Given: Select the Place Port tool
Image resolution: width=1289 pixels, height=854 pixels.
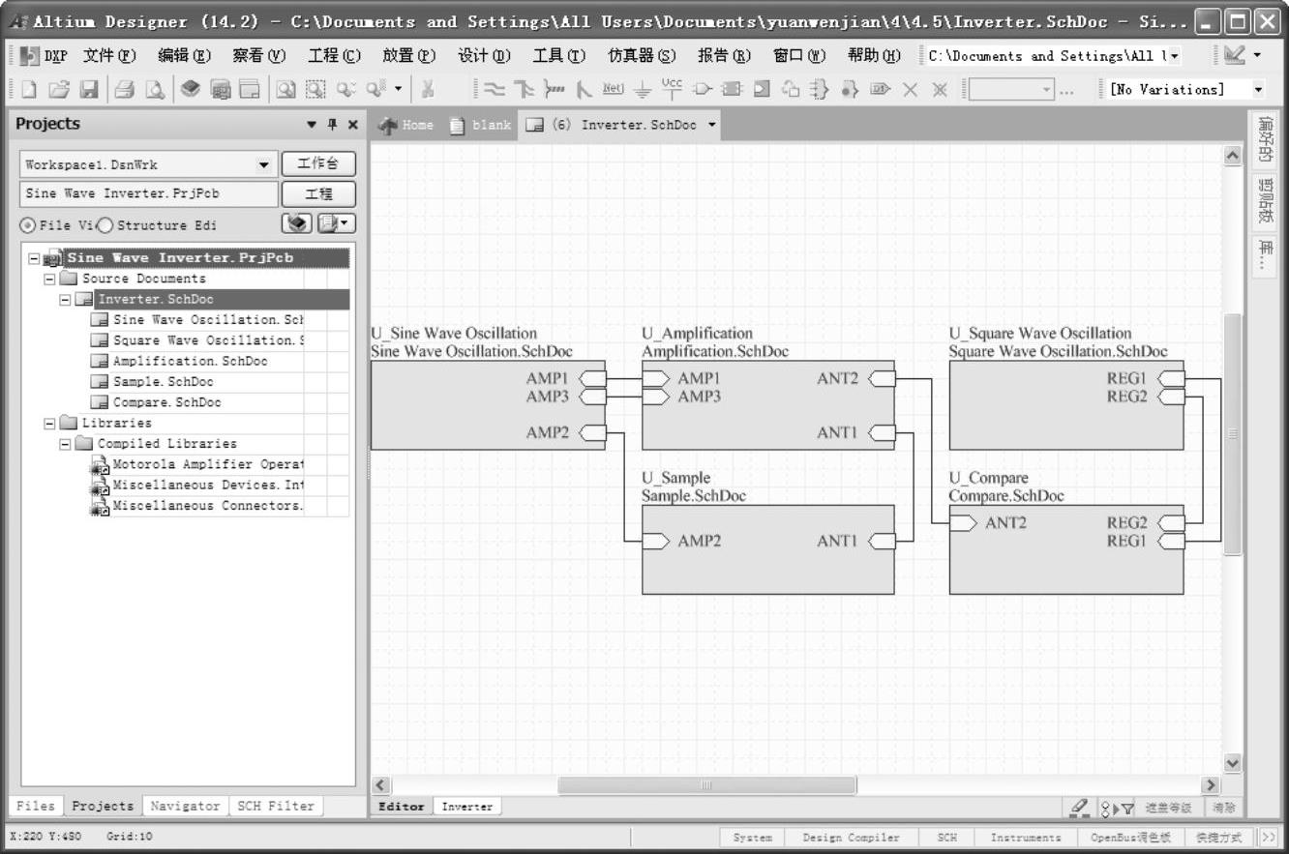Looking at the screenshot, I should pos(879,90).
